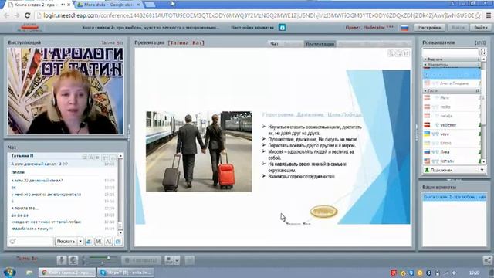Toggle the microphone button in the bottom bar
This screenshot has width=494, height=278.
(x=62, y=260)
